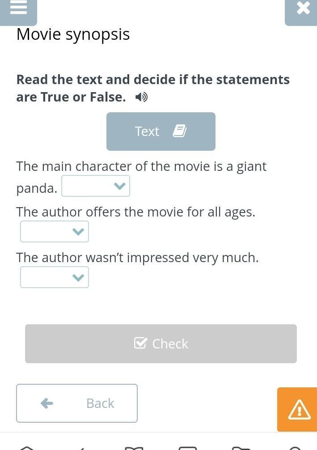Tap the folder icon in bottom navigation
The height and width of the screenshot is (450, 317).
point(241,447)
